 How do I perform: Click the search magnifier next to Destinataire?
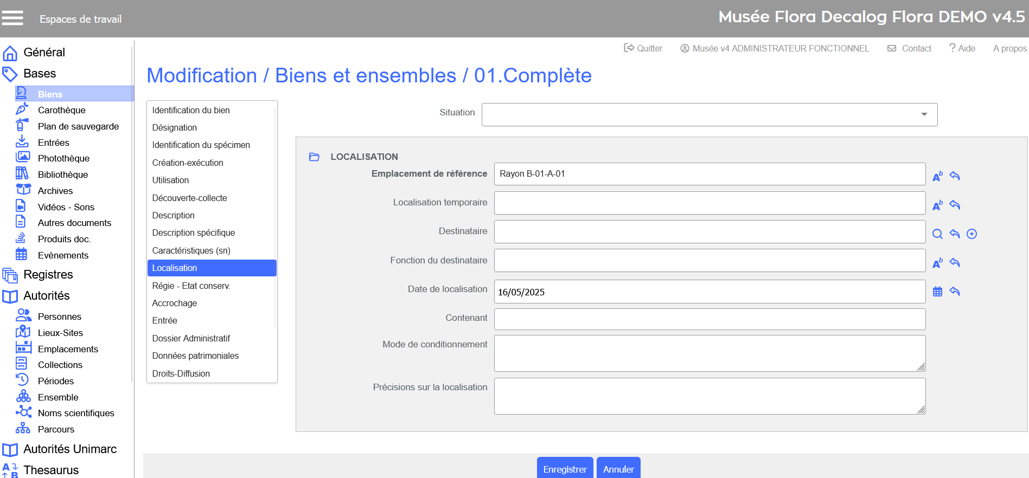click(x=937, y=234)
